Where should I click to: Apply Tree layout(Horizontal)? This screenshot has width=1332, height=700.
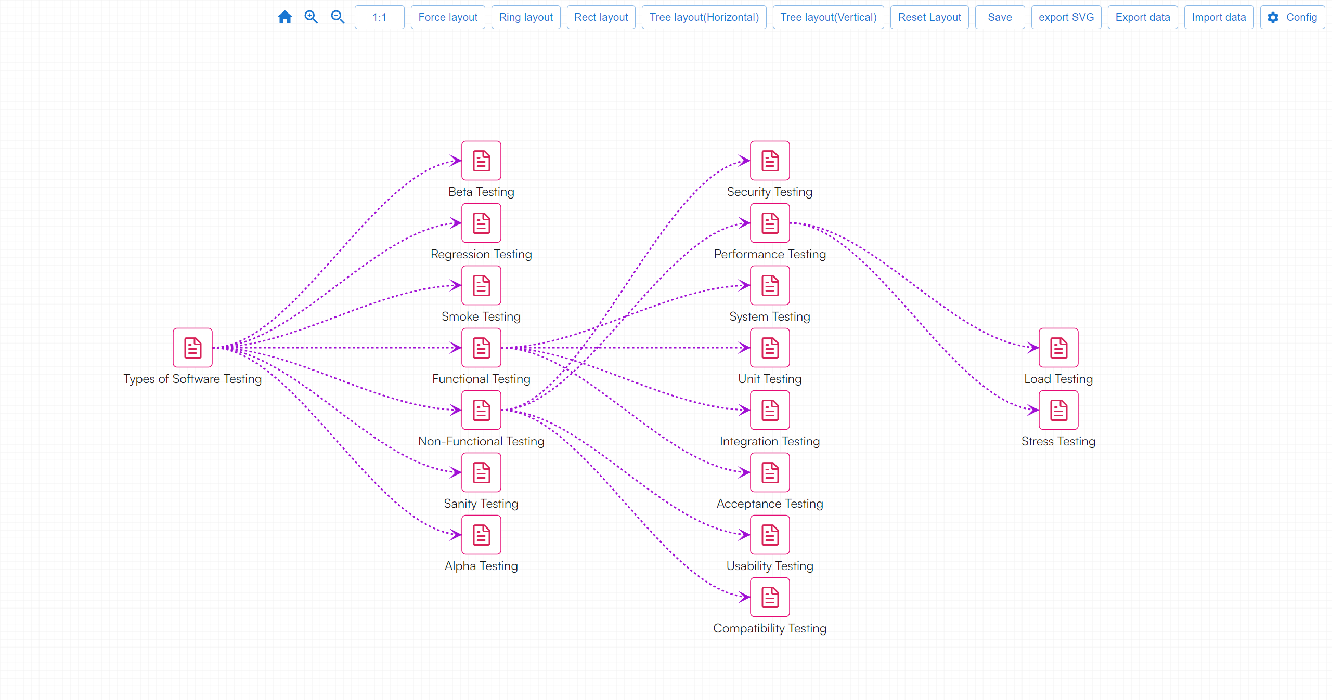[x=704, y=17]
